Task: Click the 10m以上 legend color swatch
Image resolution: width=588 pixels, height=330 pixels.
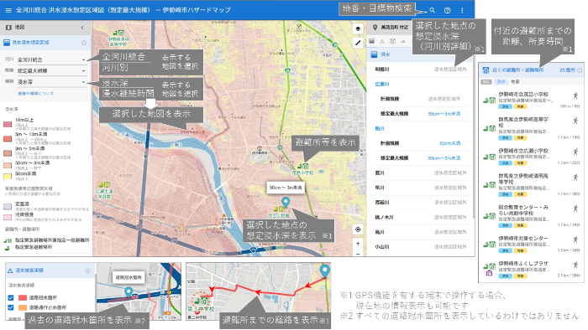Action: 8,124
